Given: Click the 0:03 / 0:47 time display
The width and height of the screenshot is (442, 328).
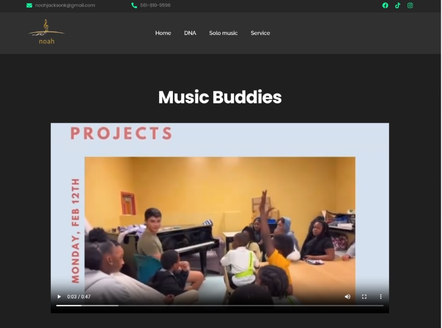Looking at the screenshot, I should coord(79,296).
